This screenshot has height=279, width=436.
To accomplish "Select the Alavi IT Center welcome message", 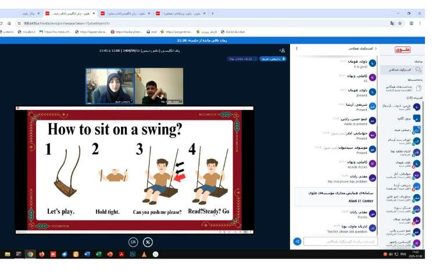I will (337, 196).
